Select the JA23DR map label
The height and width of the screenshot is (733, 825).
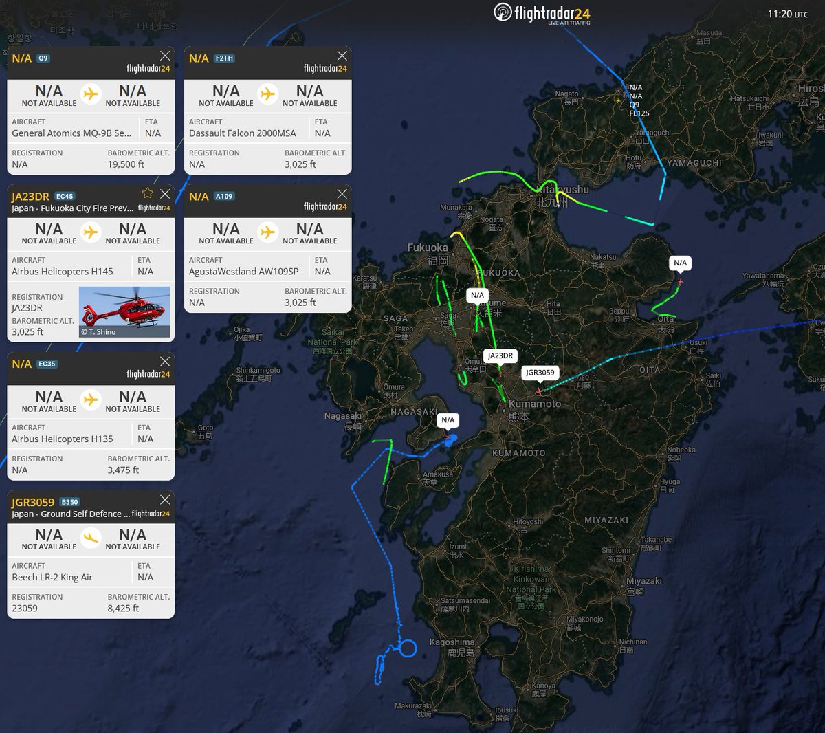tap(500, 355)
